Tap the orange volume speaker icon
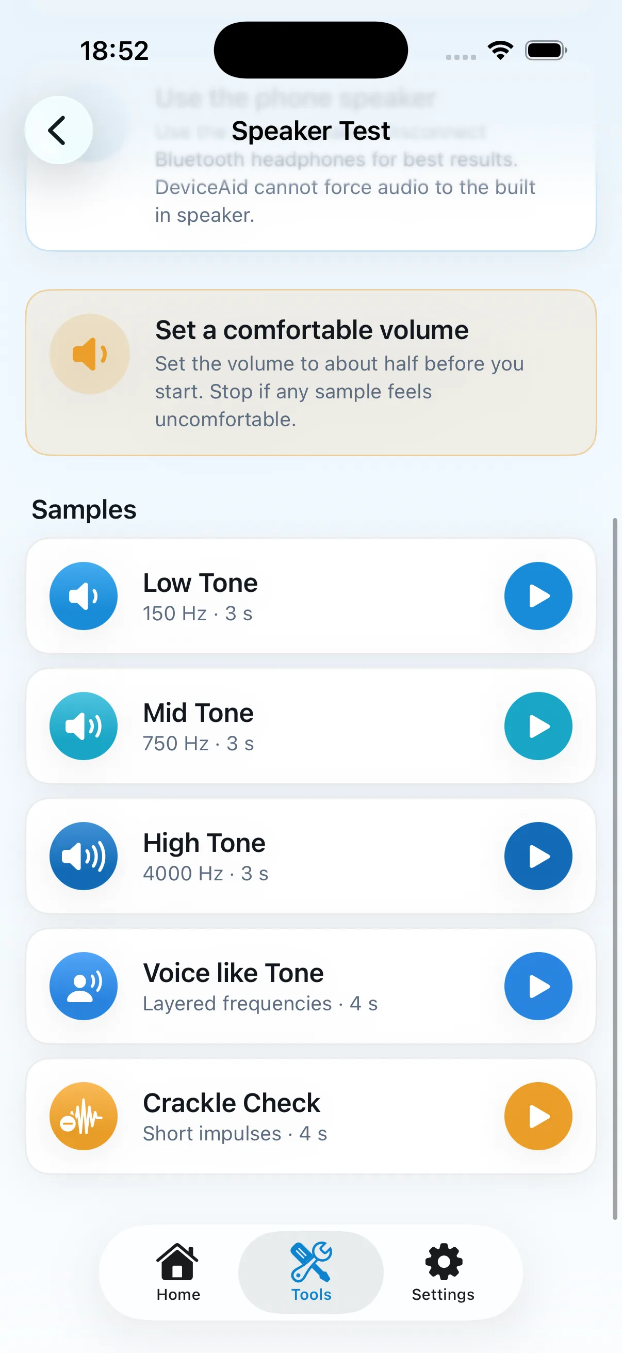622x1353 pixels. tap(90, 354)
